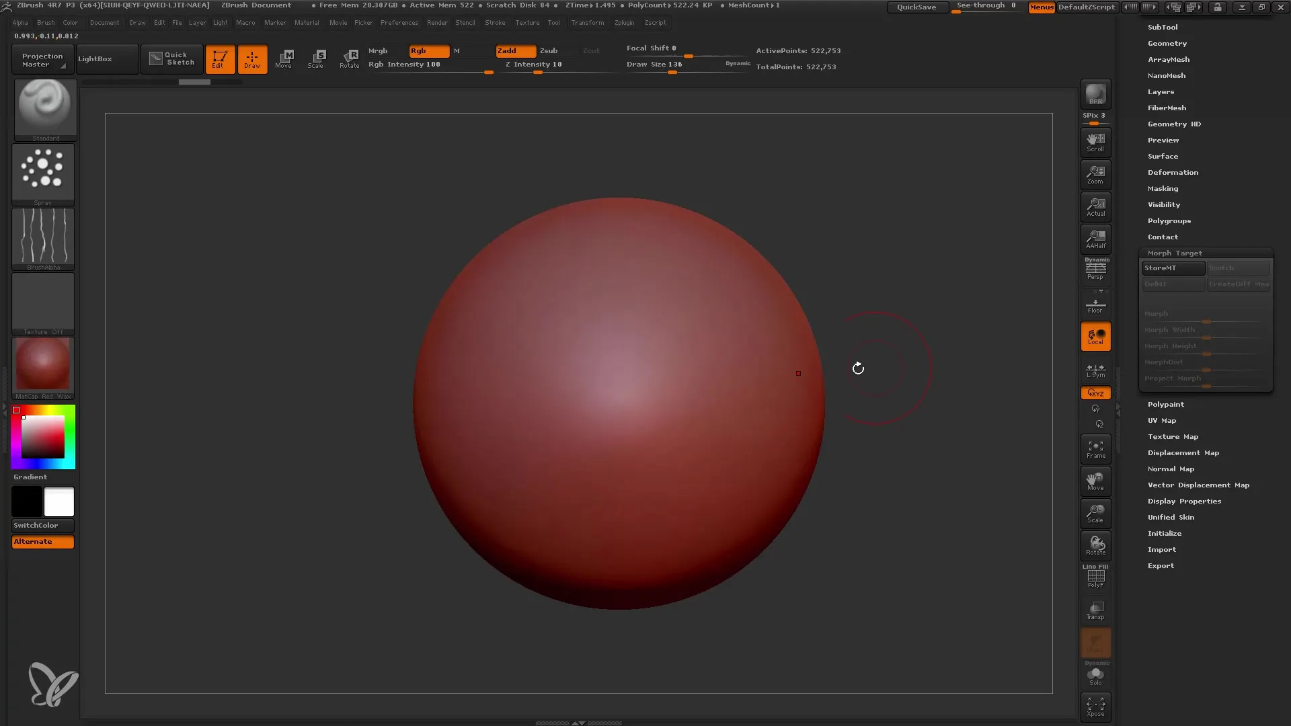Expand the Texture Map settings
The height and width of the screenshot is (726, 1291).
tap(1172, 436)
